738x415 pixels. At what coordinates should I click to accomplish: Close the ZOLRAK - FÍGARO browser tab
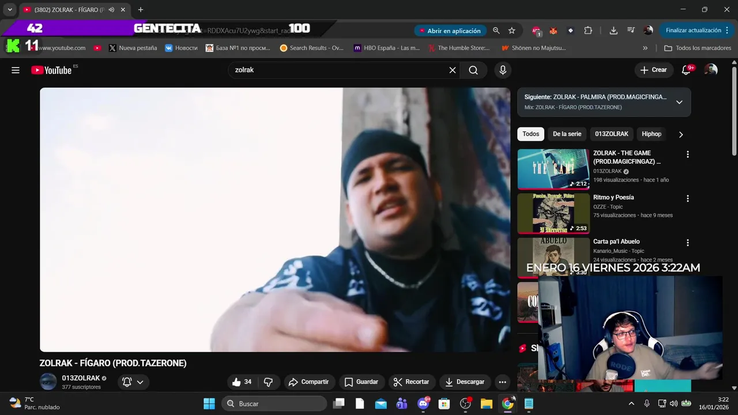click(x=123, y=10)
